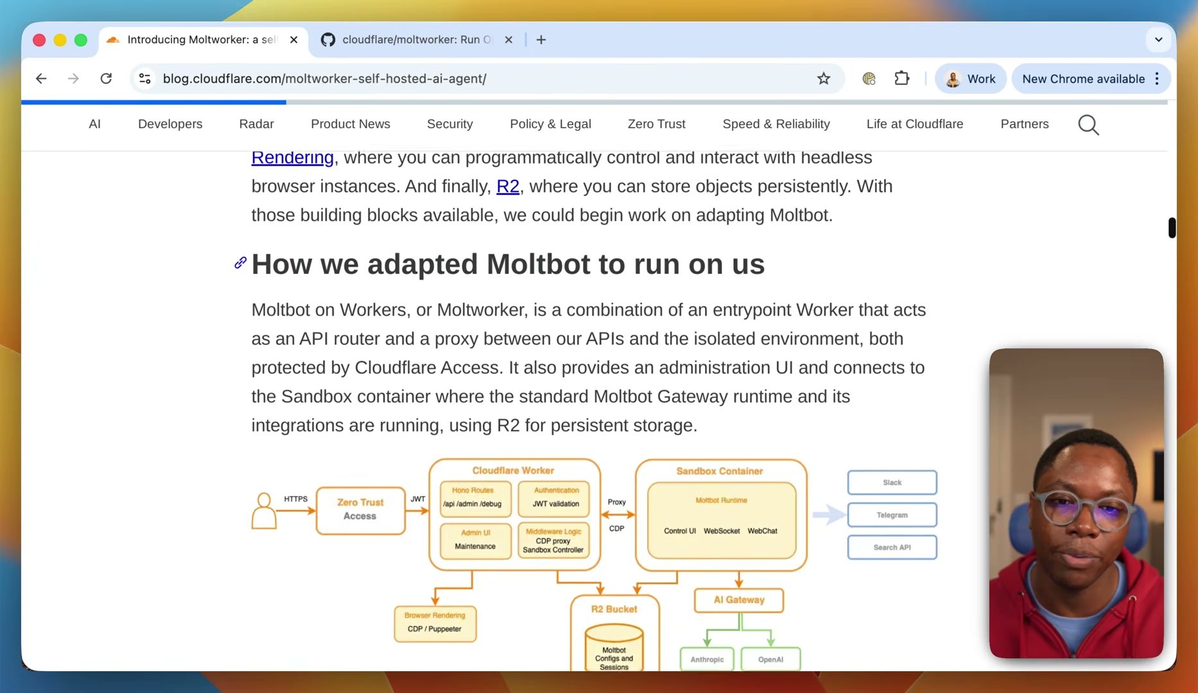1198x693 pixels.
Task: Open the blog search magnifier
Action: coord(1088,124)
